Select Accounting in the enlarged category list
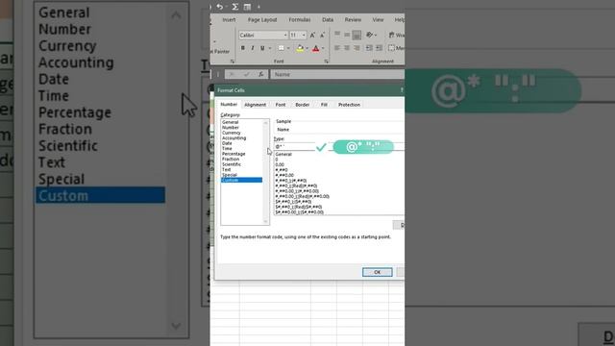This screenshot has width=615, height=346. point(76,62)
